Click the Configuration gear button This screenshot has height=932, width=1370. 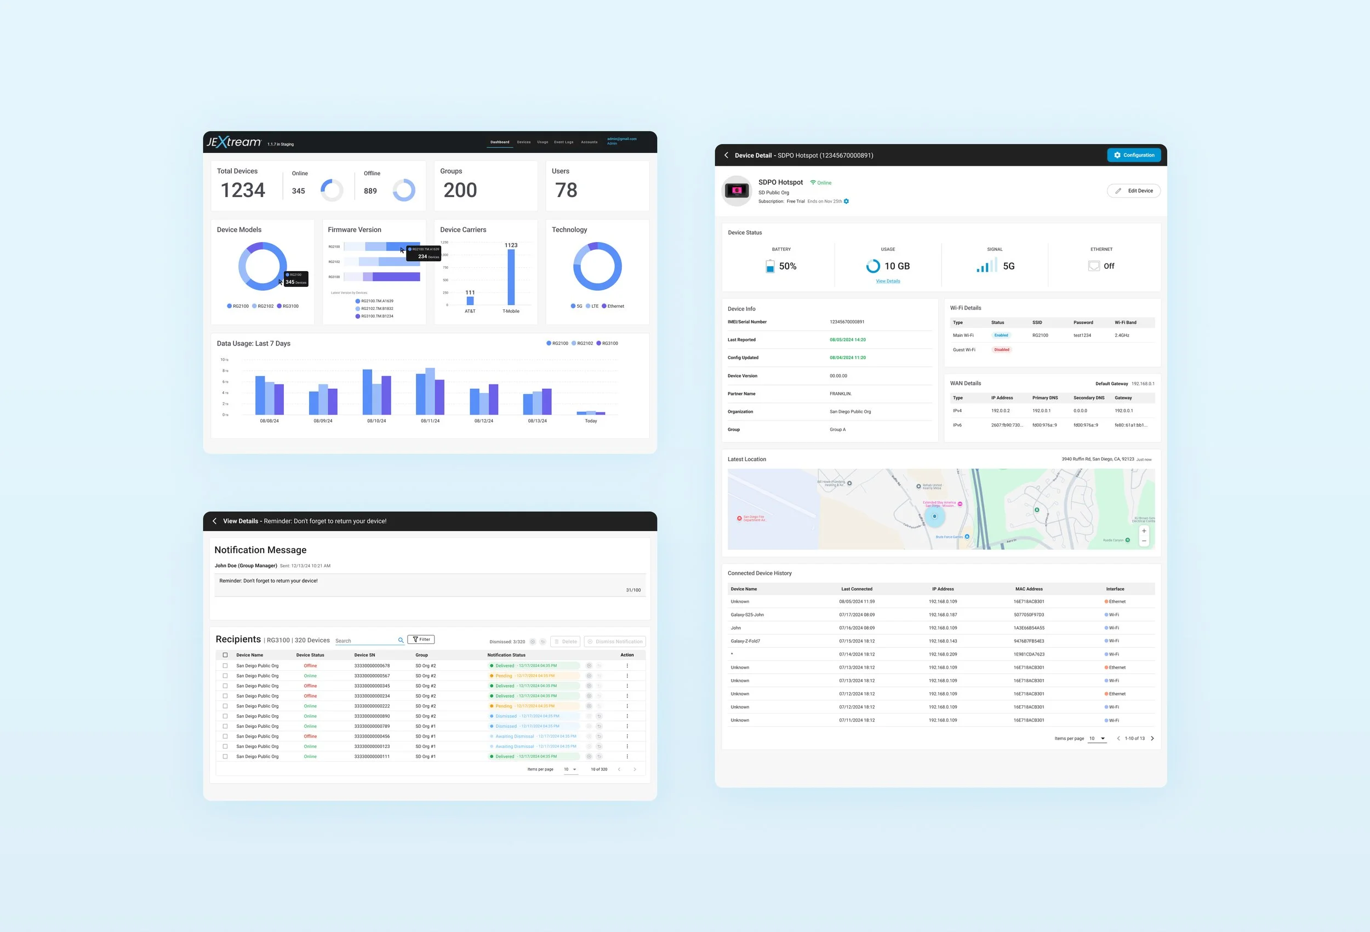[x=1133, y=155]
